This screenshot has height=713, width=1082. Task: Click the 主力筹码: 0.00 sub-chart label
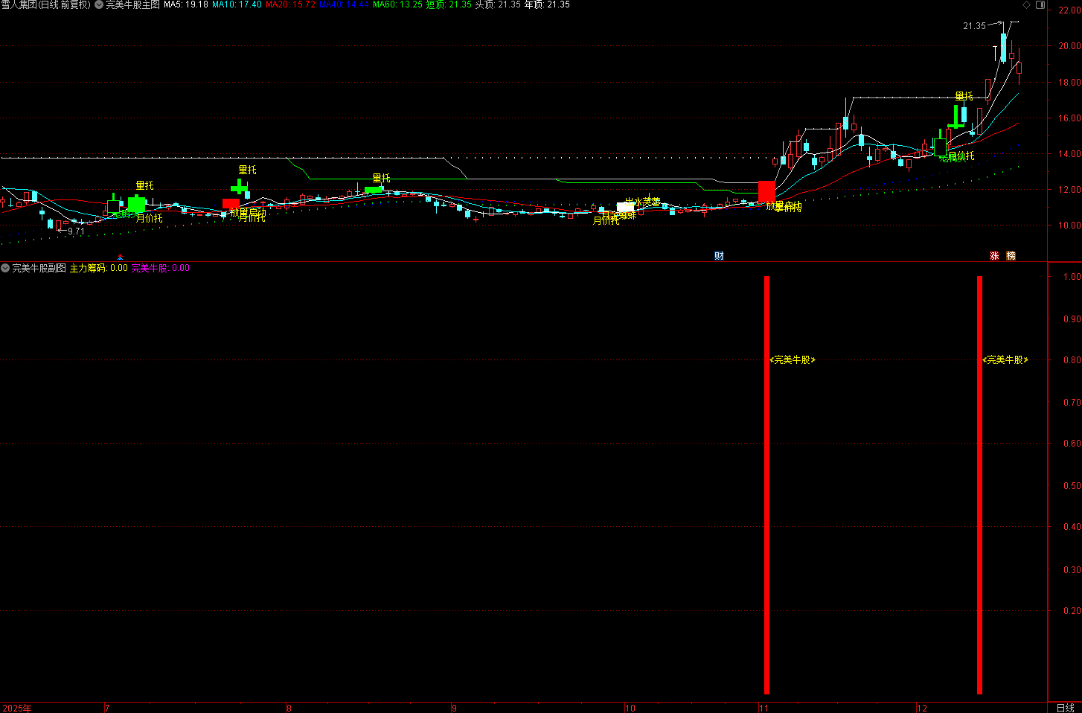point(99,268)
